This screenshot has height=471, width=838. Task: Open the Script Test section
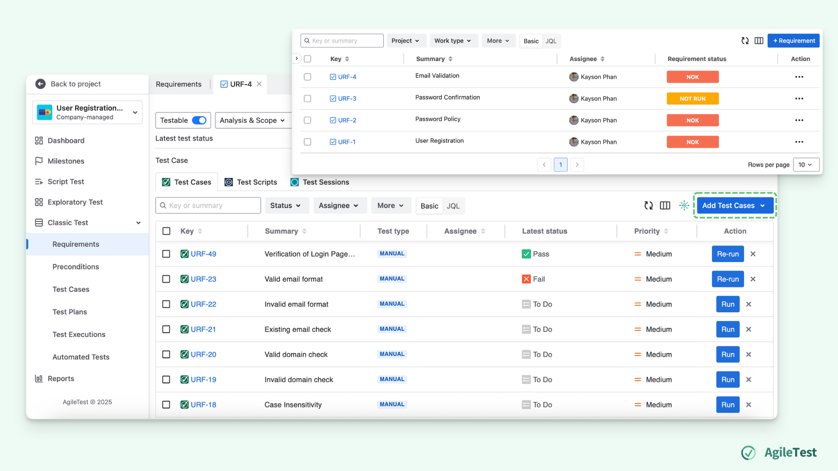click(65, 181)
